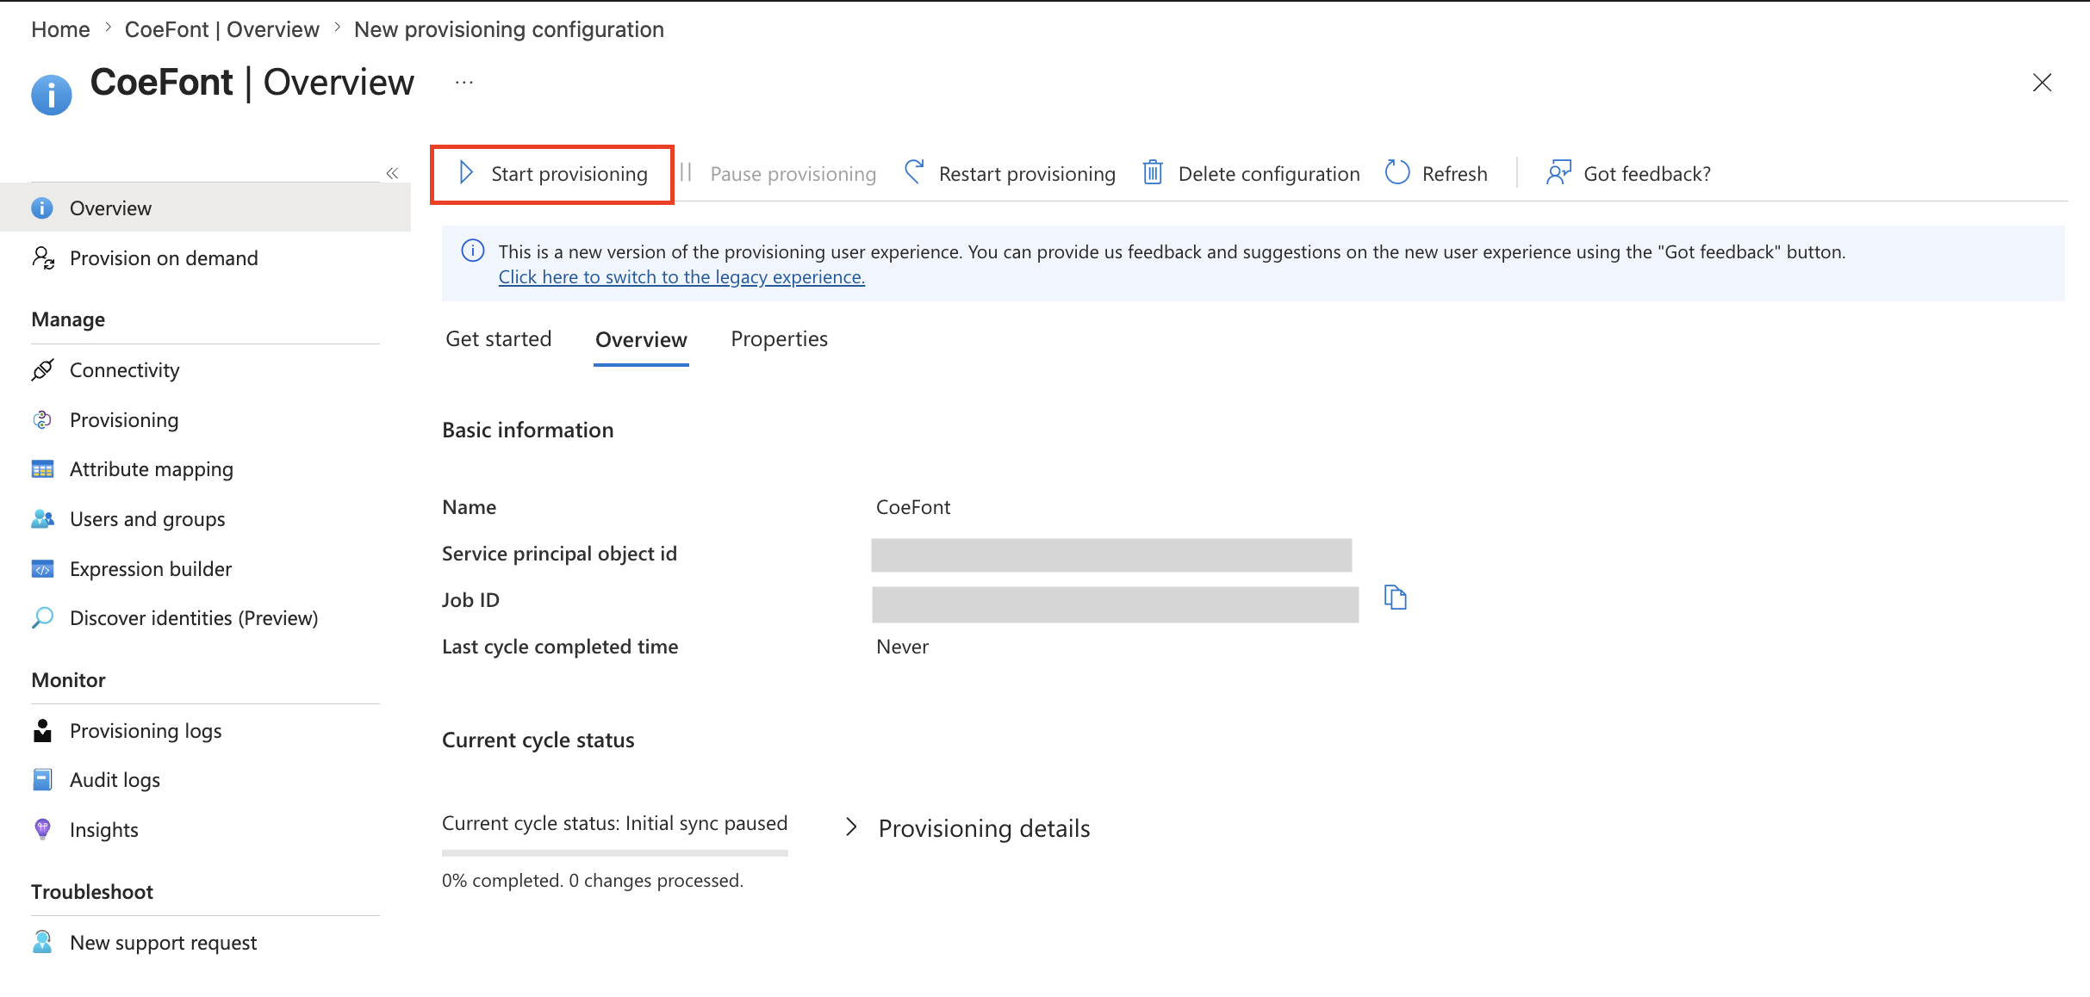Click '0% completed. 0 changes processed.' text
Viewport: 2090px width, 997px height.
tap(593, 880)
